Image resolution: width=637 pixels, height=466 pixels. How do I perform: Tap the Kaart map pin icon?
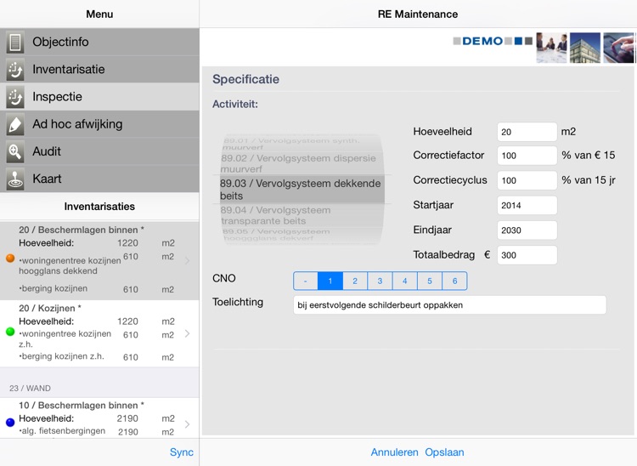coord(15,179)
